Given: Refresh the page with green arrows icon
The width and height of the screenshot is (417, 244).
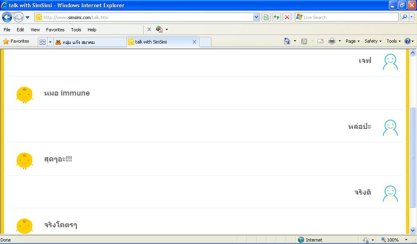Looking at the screenshot, I should 277,17.
